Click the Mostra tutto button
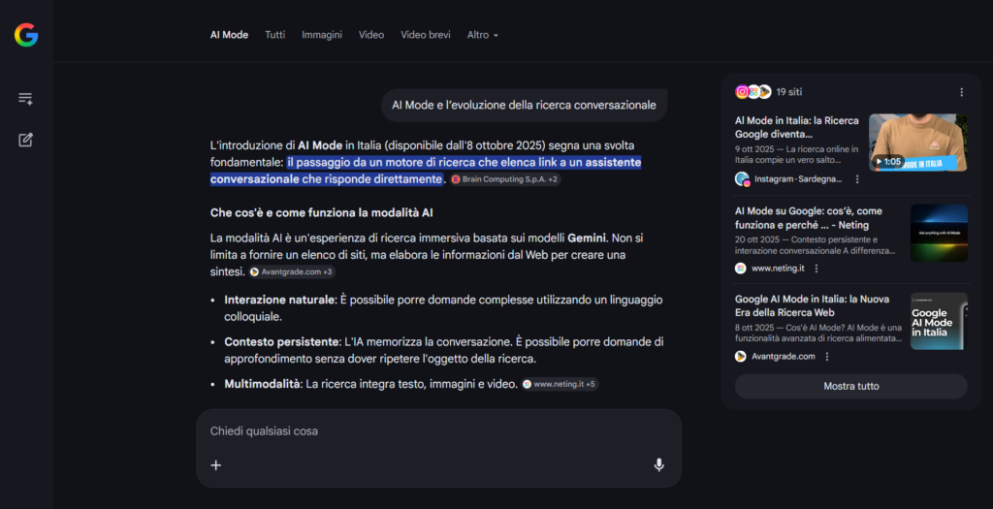Image resolution: width=993 pixels, height=509 pixels. [851, 386]
